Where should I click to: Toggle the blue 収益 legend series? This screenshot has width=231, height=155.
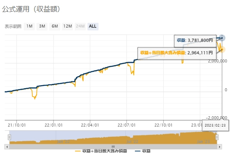pyautogui.click(x=143, y=151)
